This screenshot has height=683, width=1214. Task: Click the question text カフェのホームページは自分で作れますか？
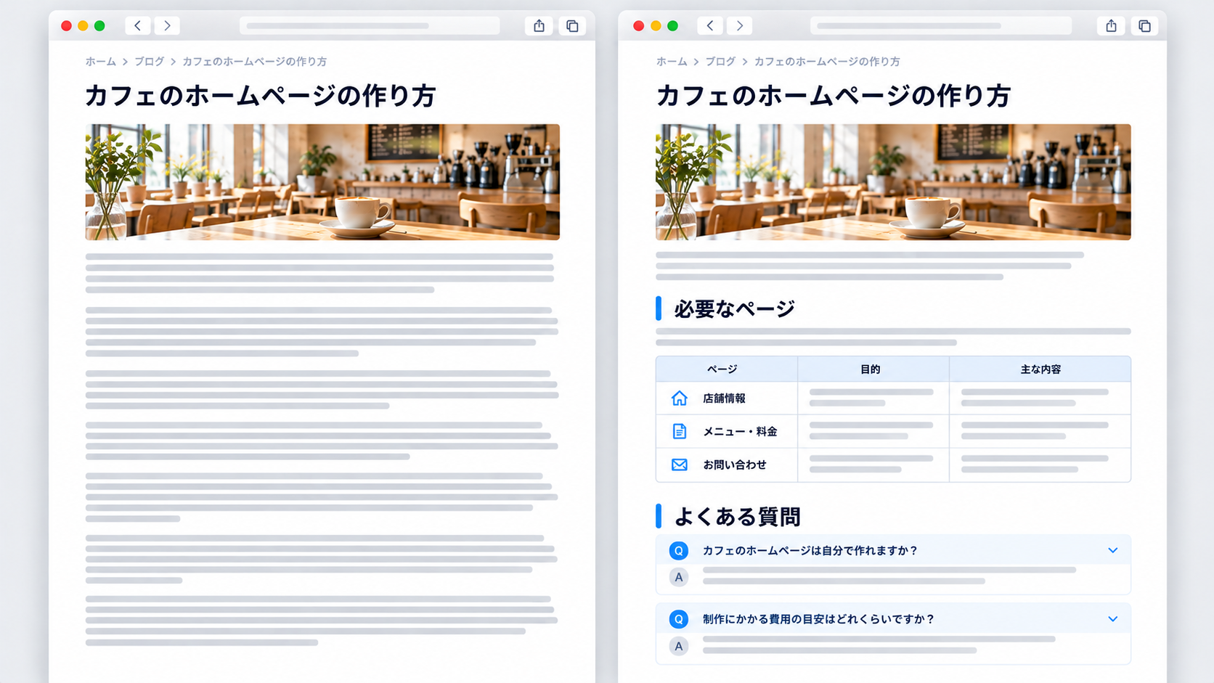pyautogui.click(x=810, y=551)
